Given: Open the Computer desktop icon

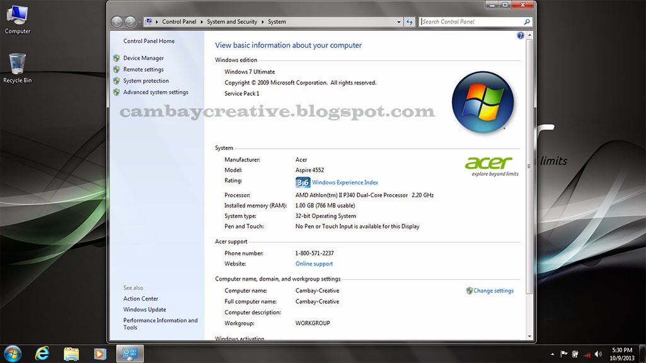Looking at the screenshot, I should tap(17, 20).
